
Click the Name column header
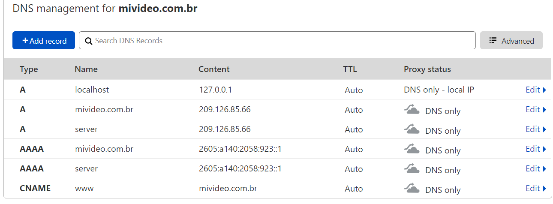point(86,69)
